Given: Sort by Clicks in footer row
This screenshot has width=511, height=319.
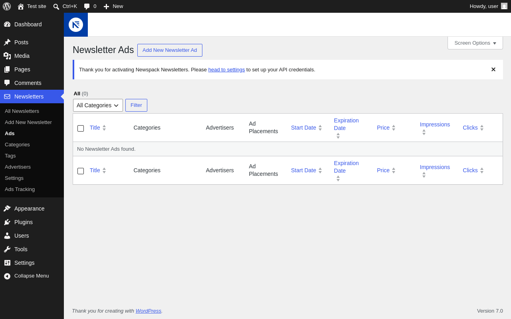Looking at the screenshot, I should (x=473, y=170).
